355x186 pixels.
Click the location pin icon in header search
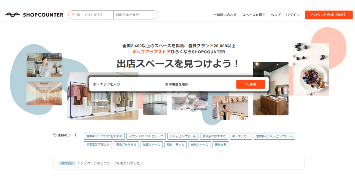(x=74, y=15)
